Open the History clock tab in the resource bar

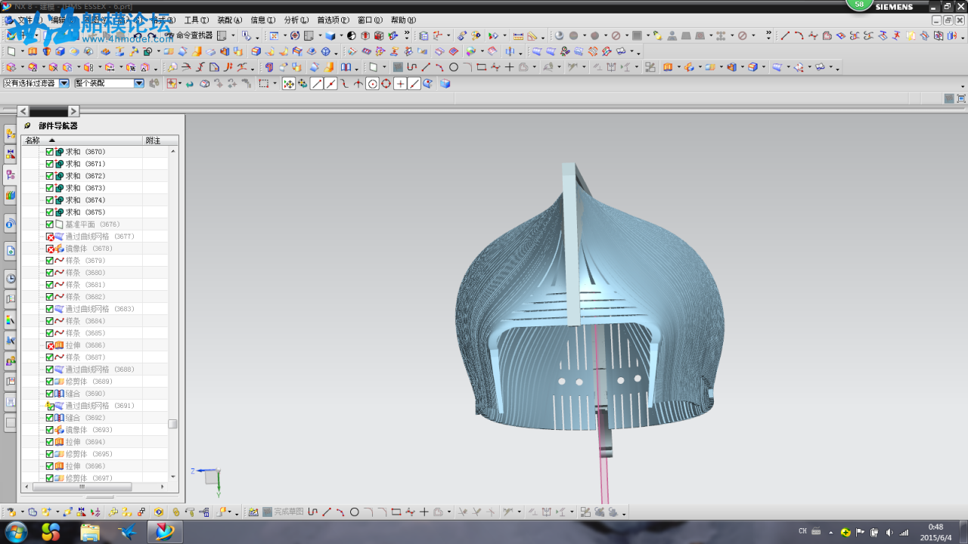pos(11,278)
